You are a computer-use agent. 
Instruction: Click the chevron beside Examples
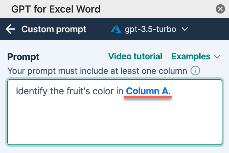[x=217, y=57]
